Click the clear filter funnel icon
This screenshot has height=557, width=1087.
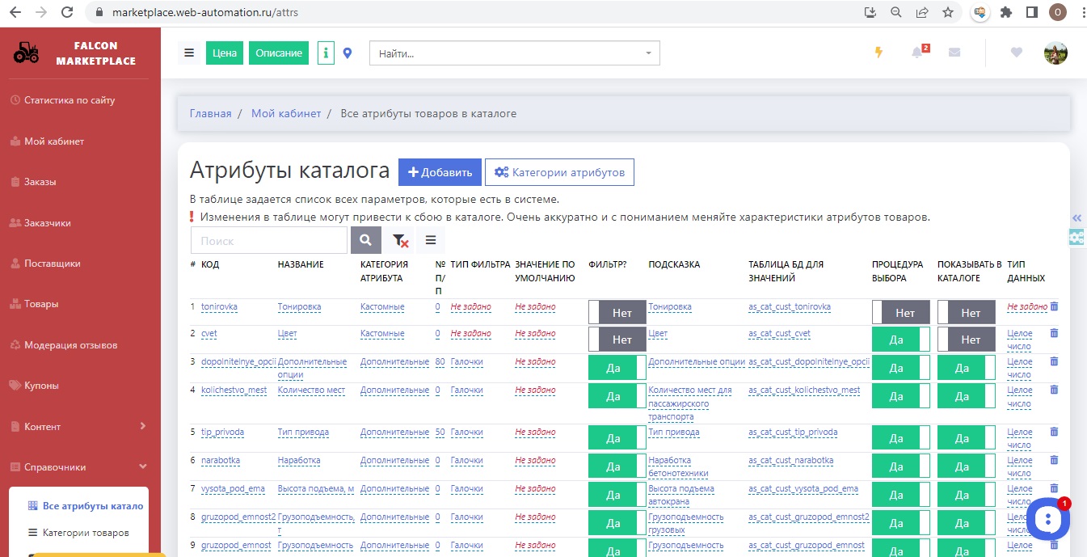click(399, 240)
